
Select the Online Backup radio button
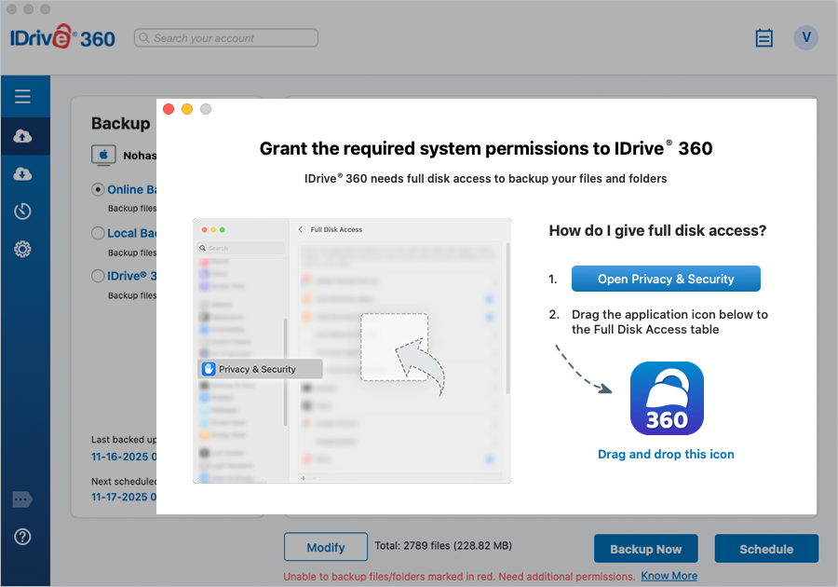(x=98, y=189)
